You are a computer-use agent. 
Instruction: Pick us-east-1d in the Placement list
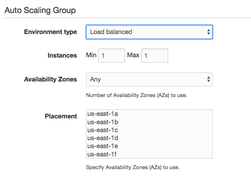(x=149, y=138)
